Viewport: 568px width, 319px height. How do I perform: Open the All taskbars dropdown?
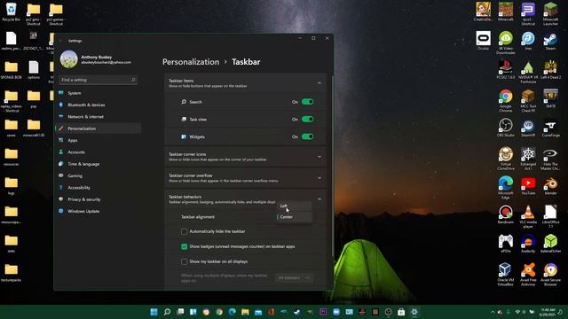click(x=294, y=277)
